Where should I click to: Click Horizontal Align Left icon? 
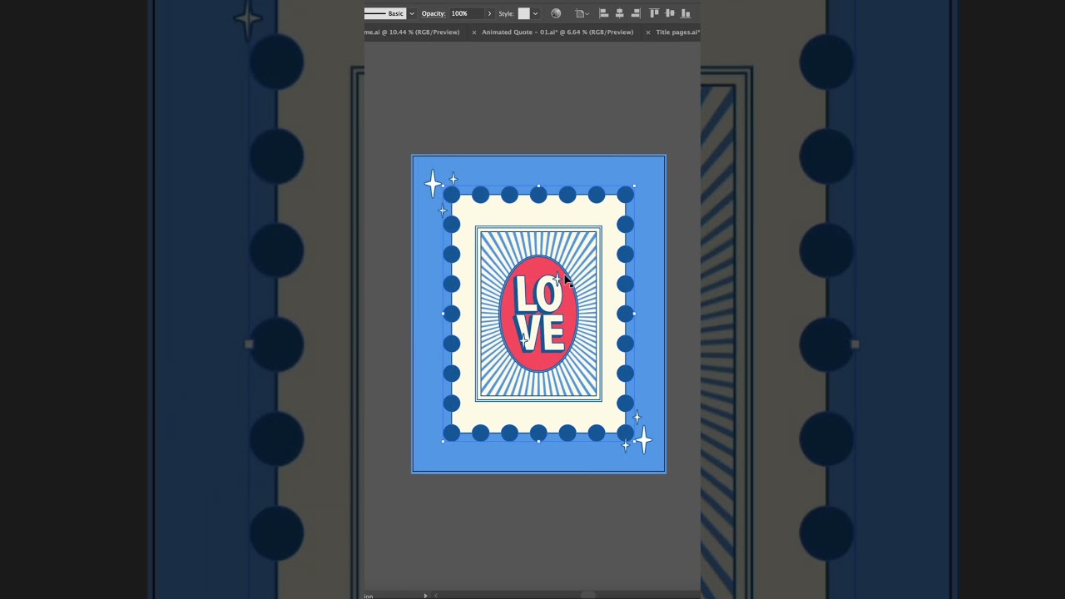[604, 13]
